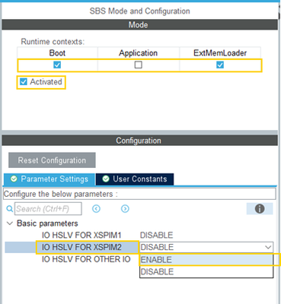Switch to the User Constants tab
281x304 pixels.
pyautogui.click(x=135, y=179)
